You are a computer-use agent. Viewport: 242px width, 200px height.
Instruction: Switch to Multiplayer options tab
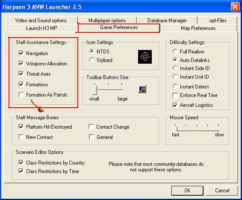pyautogui.click(x=107, y=21)
